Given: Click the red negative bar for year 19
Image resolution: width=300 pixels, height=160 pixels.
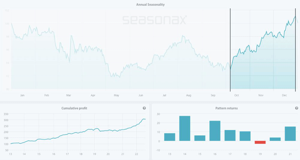Looking at the screenshot, I should coord(260,142).
